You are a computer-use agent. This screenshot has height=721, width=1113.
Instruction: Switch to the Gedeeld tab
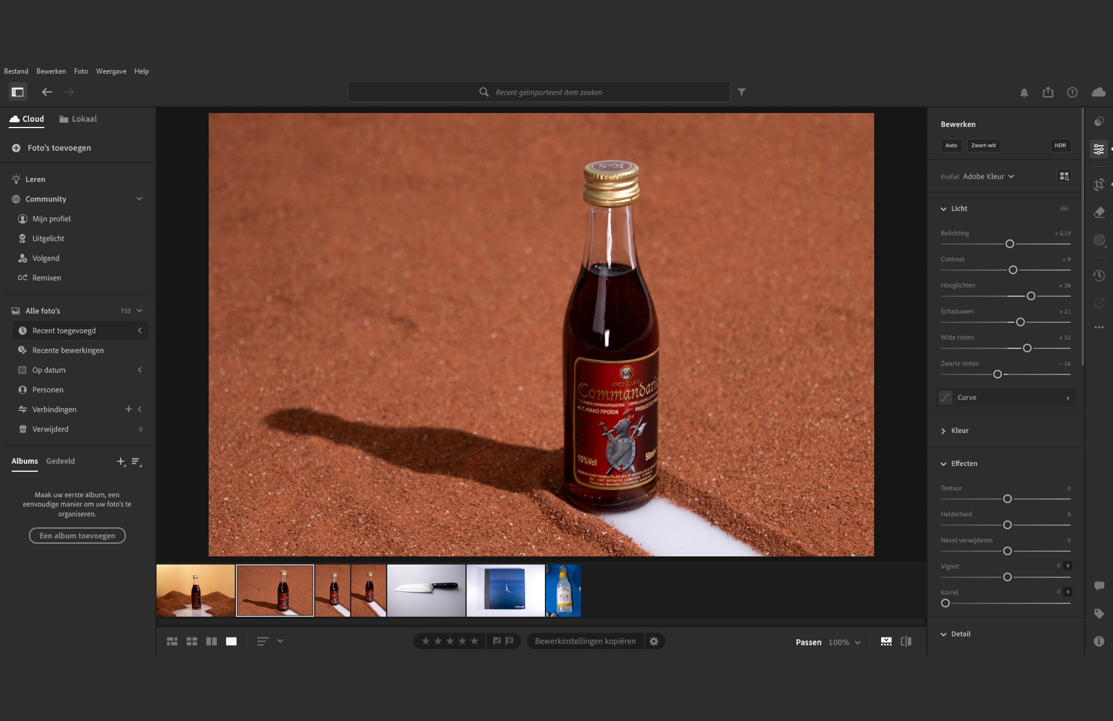60,461
